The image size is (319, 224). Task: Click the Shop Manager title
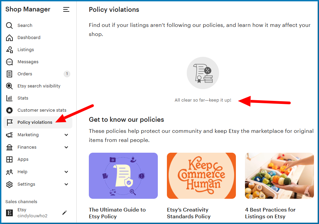pyautogui.click(x=28, y=9)
